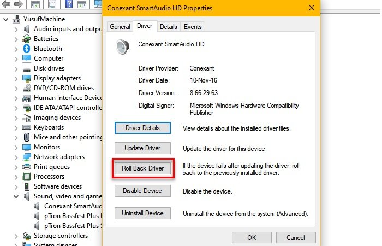The height and width of the screenshot is (246, 382).
Task: Click Uninstall Device button
Action: point(142,213)
